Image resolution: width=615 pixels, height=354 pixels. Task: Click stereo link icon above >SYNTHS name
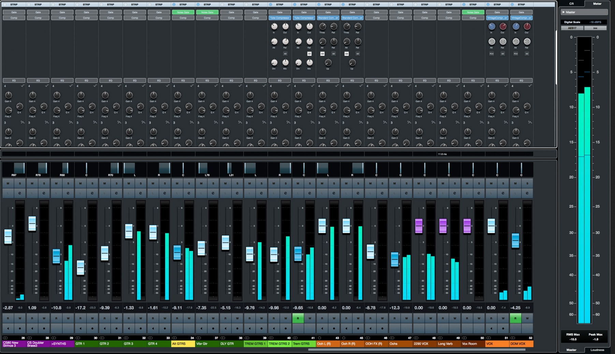54,338
